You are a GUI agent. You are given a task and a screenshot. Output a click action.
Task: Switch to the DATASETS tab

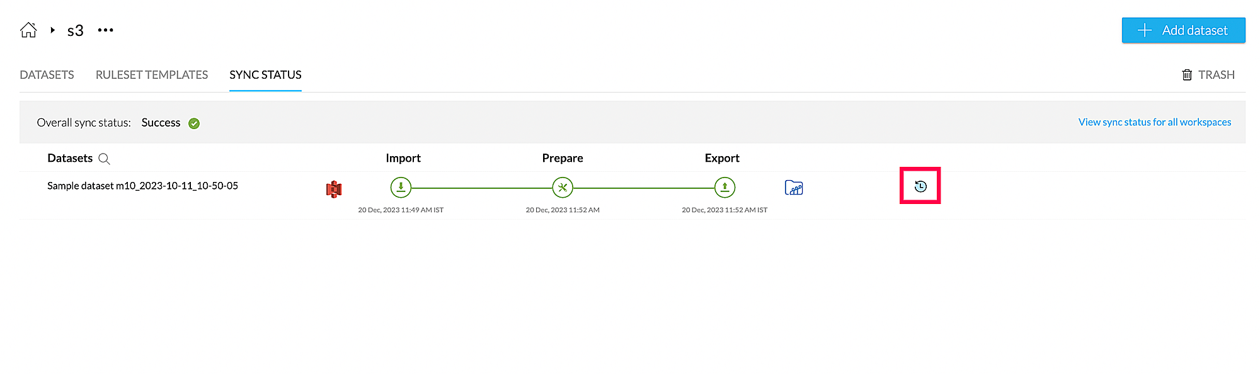[x=47, y=75]
